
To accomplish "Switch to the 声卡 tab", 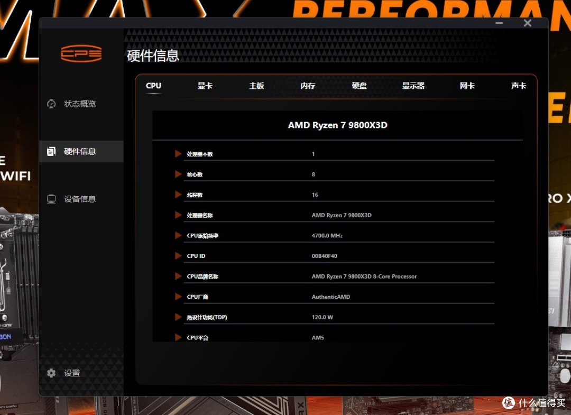I will point(519,86).
